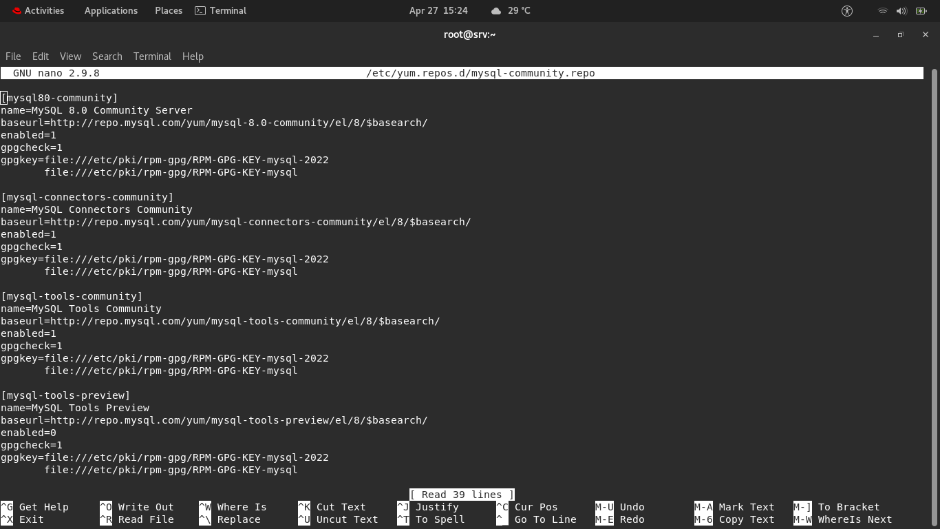Open the clock and calendar Apr 27 15:24
This screenshot has width=940, height=529.
click(x=438, y=10)
